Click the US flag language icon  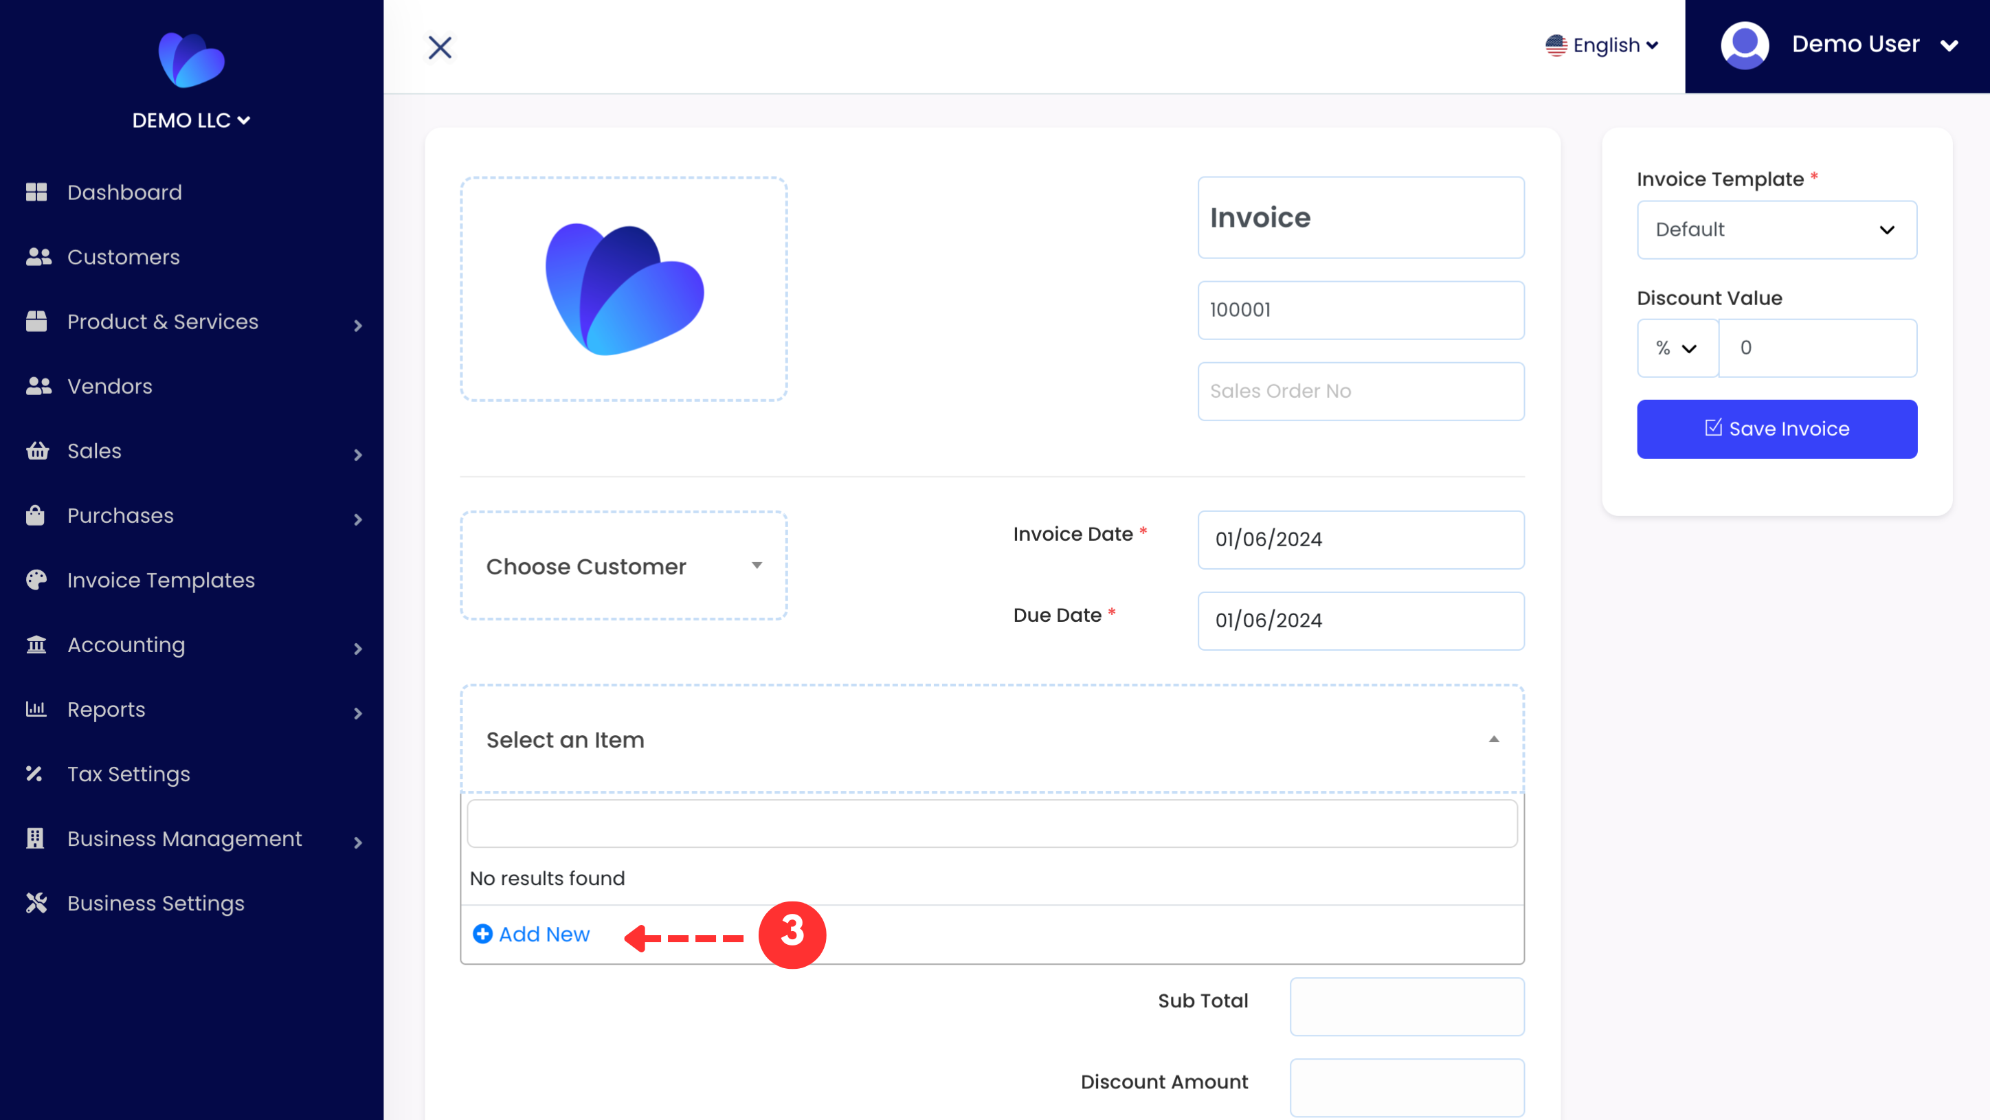tap(1556, 45)
